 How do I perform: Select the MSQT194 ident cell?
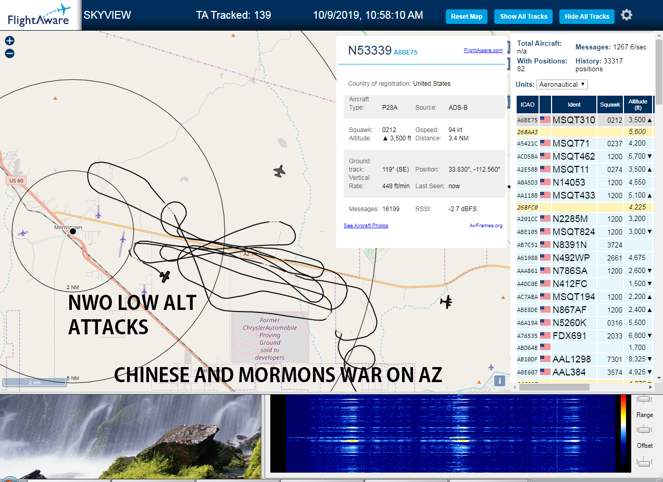coord(574,296)
